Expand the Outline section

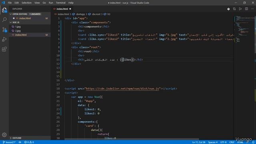click(17, 138)
